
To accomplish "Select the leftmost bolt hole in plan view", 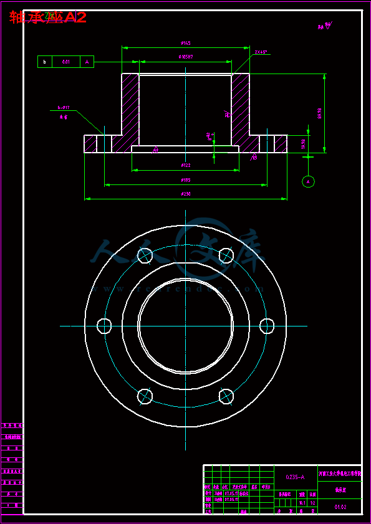I will [x=104, y=326].
